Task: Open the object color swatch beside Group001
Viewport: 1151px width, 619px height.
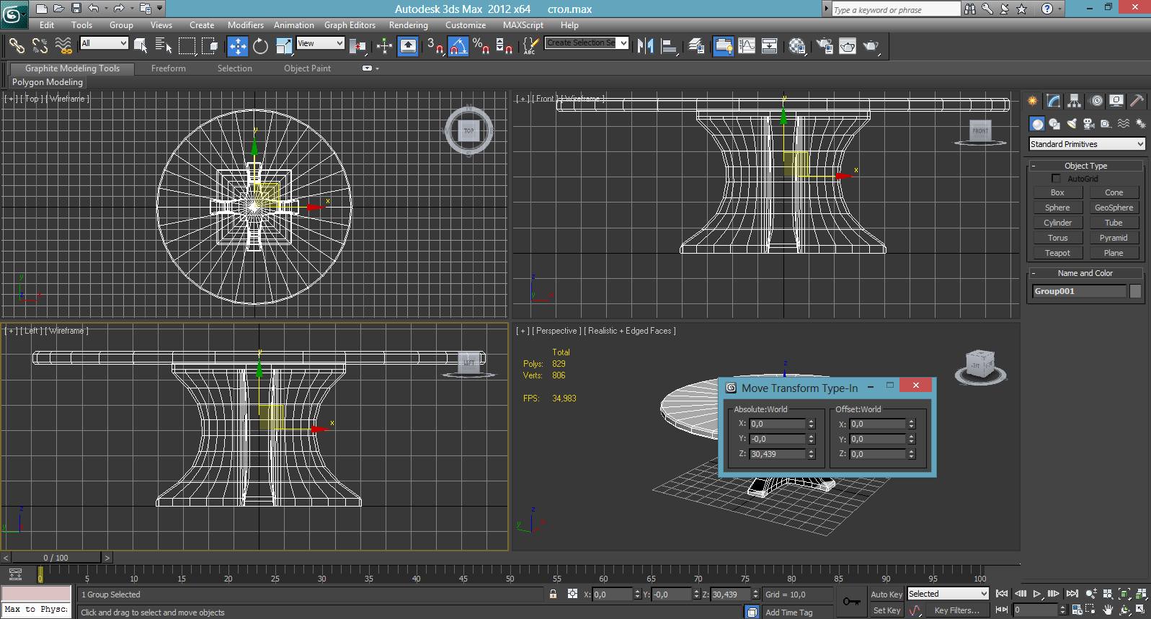Action: 1135,291
